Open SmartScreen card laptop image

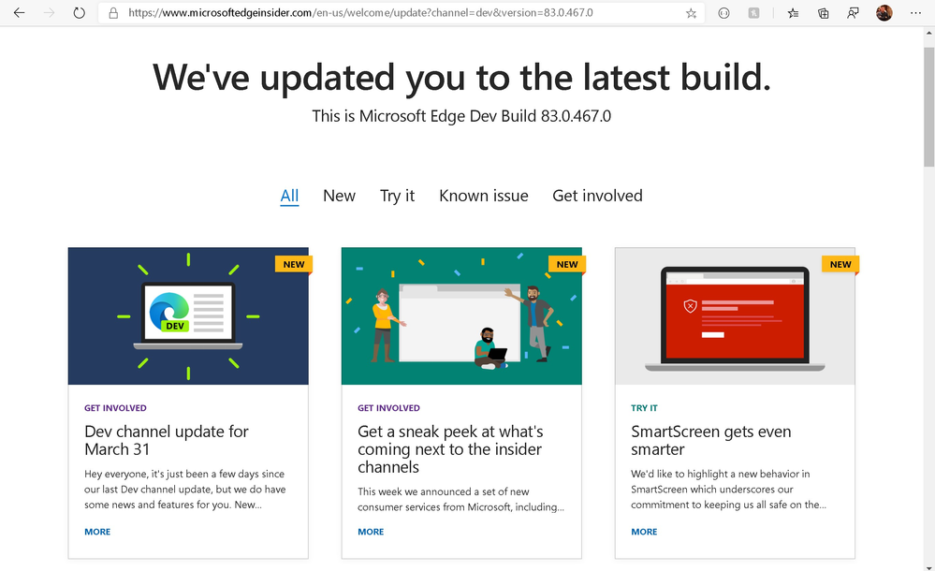point(735,316)
